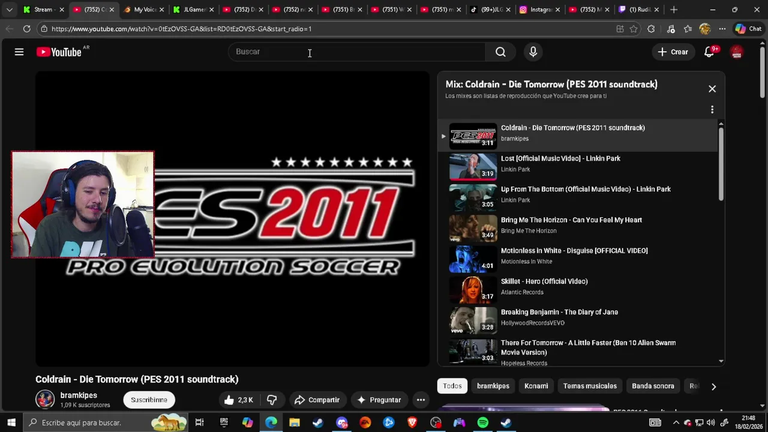
Task: Open File Explorer from taskbar
Action: click(295, 422)
